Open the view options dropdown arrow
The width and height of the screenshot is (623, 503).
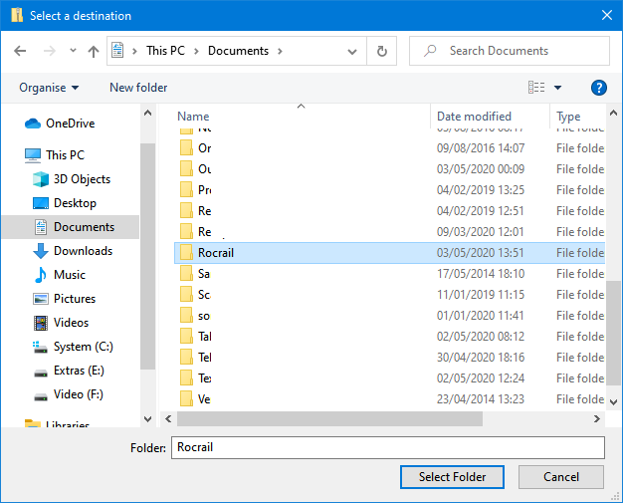pyautogui.click(x=557, y=88)
